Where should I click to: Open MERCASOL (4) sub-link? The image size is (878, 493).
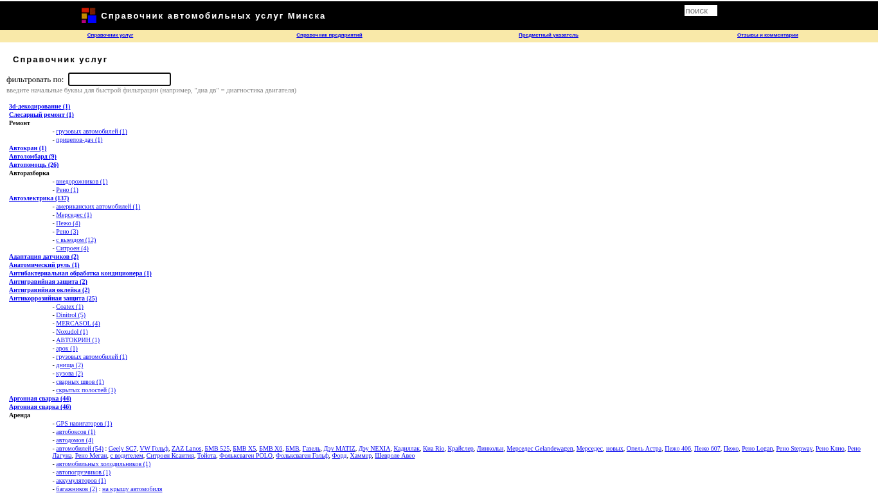(x=78, y=324)
